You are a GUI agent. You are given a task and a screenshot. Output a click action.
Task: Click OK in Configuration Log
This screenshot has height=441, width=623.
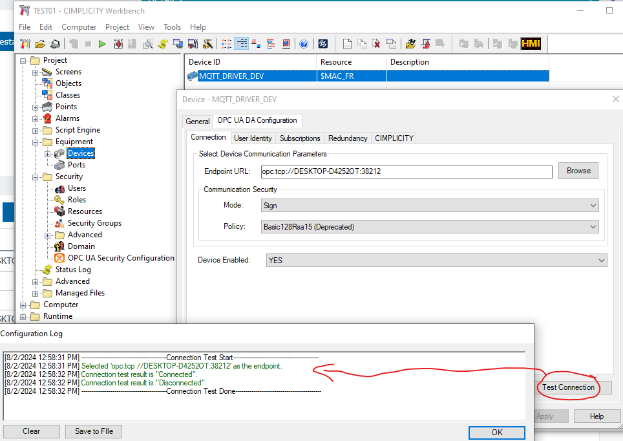[x=496, y=432]
